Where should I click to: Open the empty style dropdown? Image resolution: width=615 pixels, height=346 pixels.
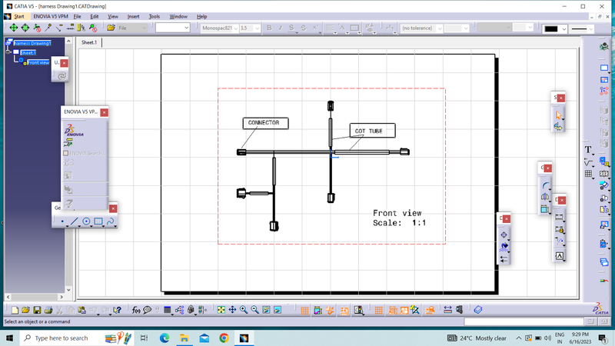point(186,28)
